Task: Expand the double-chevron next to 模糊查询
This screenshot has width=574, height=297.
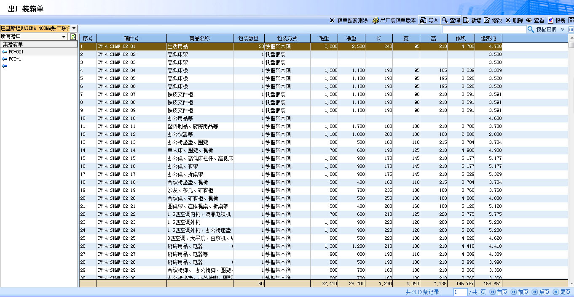Action: (x=562, y=29)
